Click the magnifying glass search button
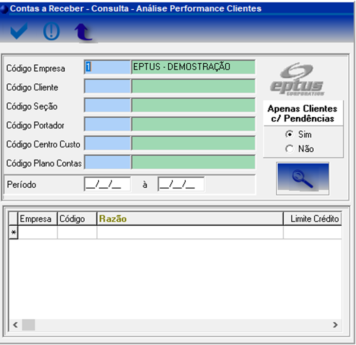Viewport: 356px width, 345px height. point(303,178)
